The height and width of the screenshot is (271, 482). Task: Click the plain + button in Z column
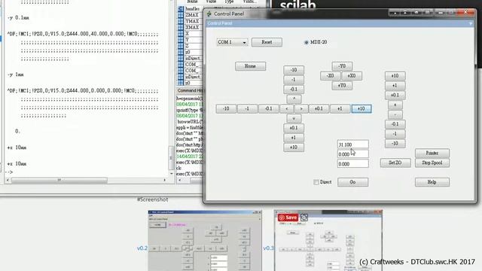[x=395, y=105]
